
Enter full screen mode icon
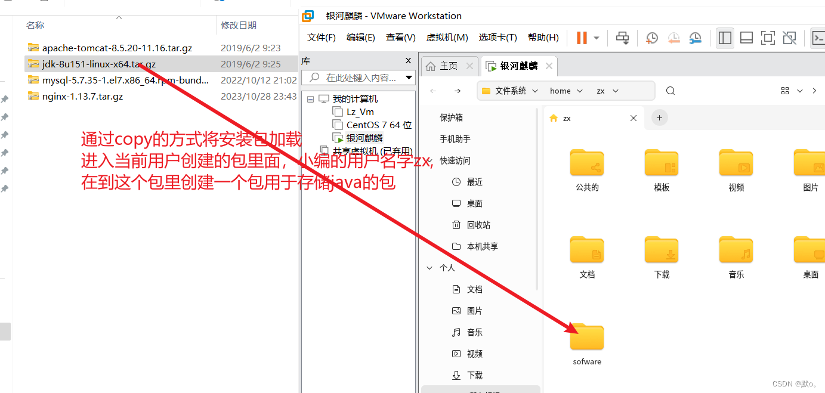click(768, 38)
